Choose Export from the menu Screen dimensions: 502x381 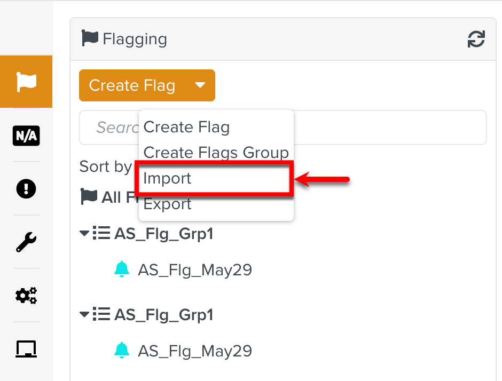[167, 204]
